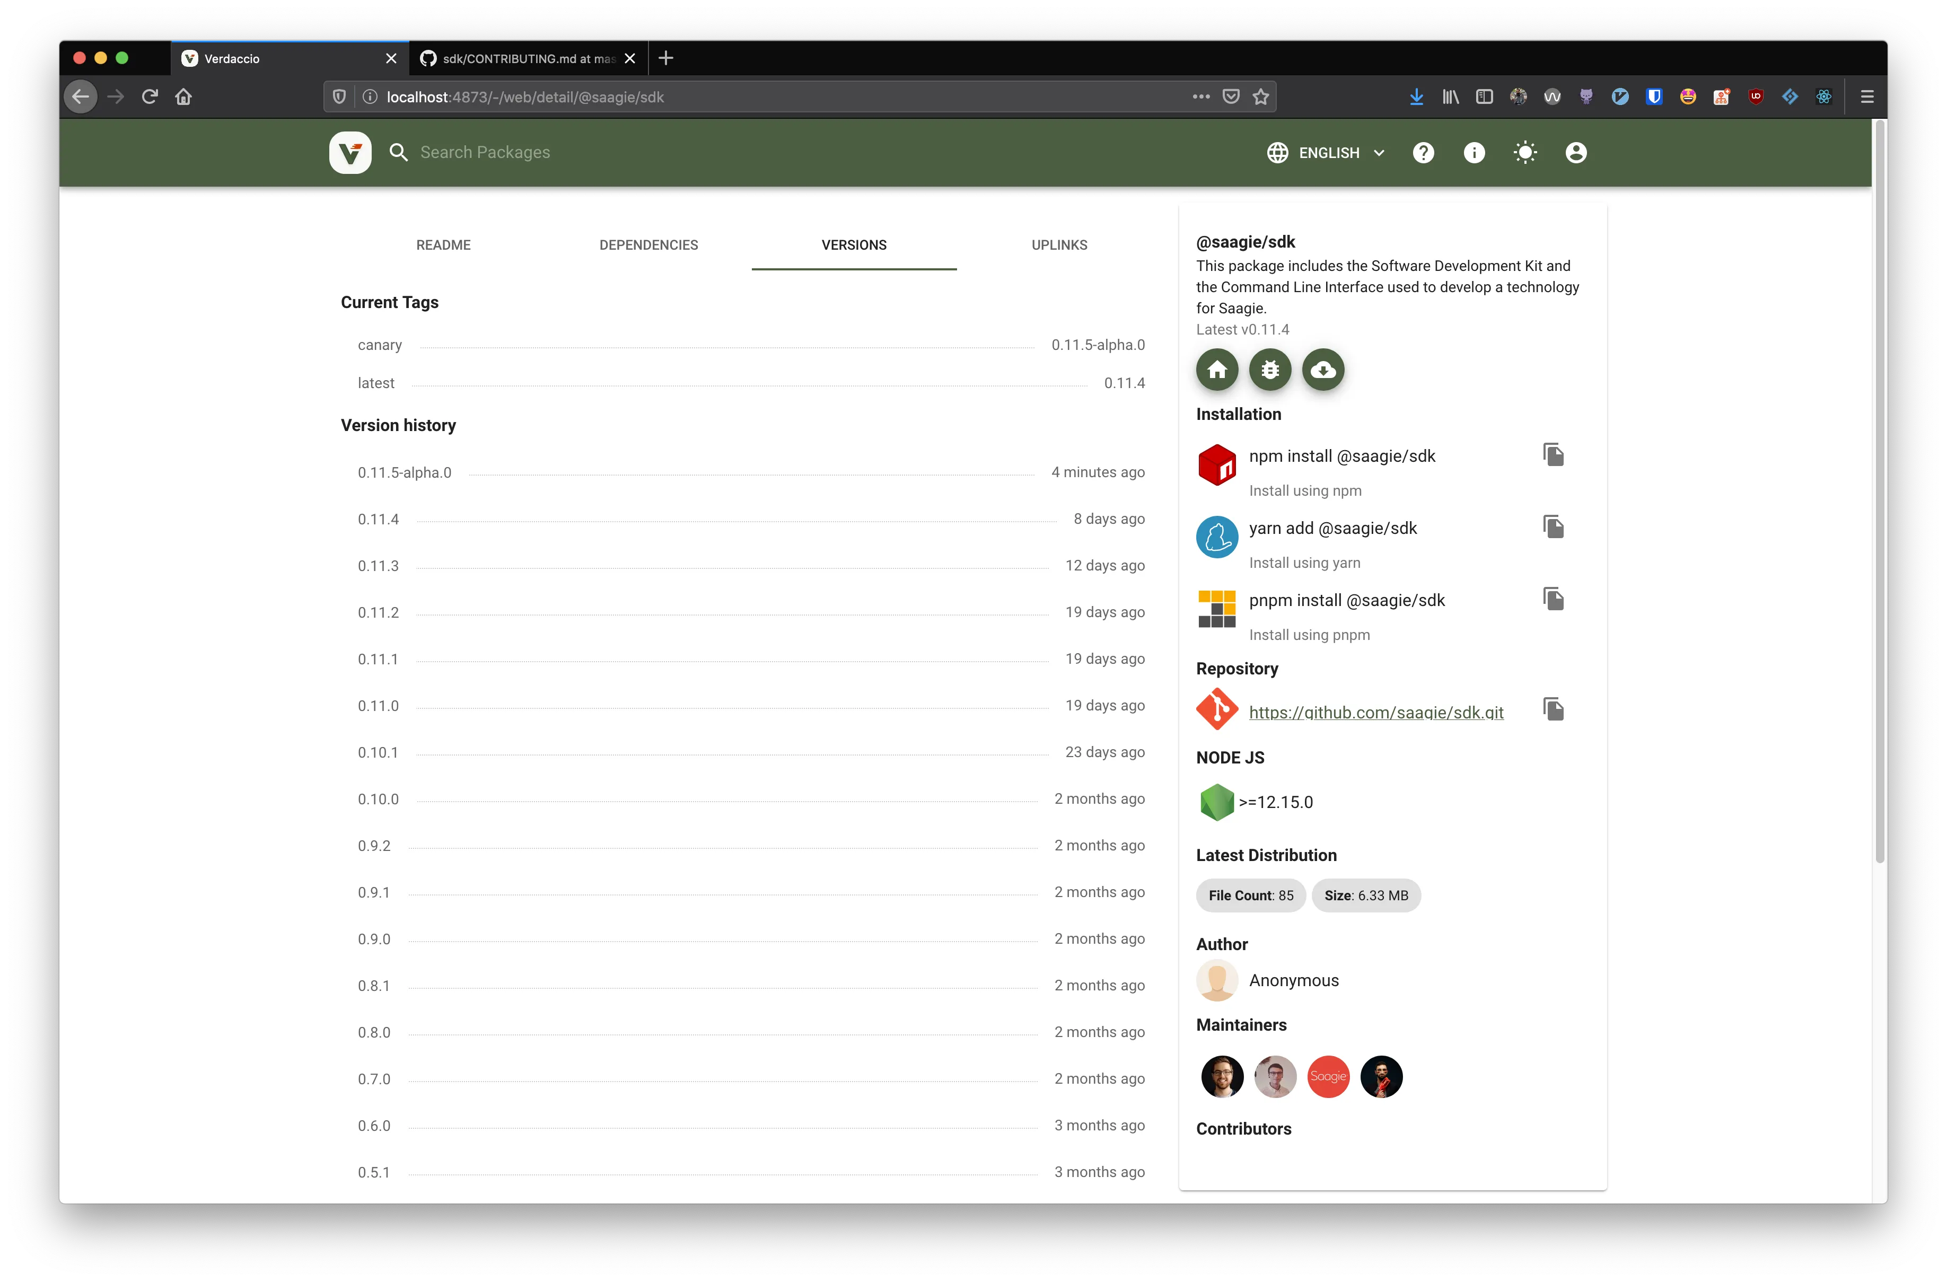Click the search magnifier icon

tap(398, 152)
